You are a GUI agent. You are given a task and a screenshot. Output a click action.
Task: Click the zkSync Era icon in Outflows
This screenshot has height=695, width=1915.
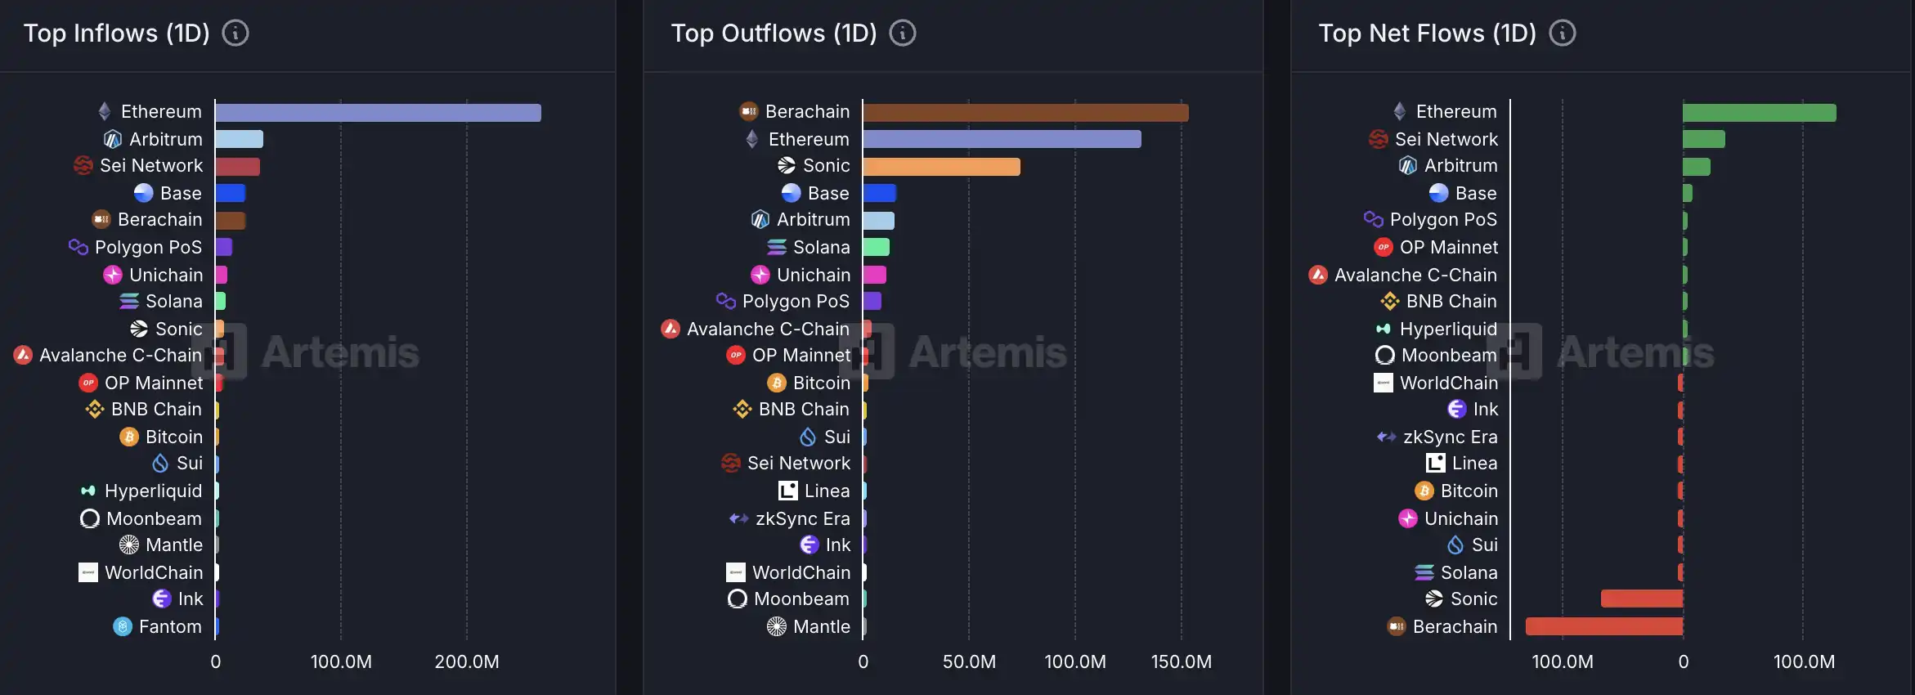tap(739, 518)
